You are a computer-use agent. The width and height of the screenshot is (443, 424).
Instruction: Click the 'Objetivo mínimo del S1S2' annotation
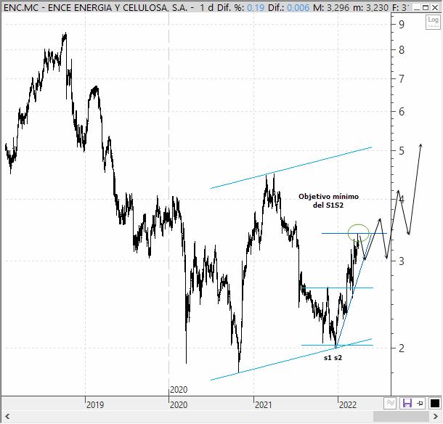point(328,201)
